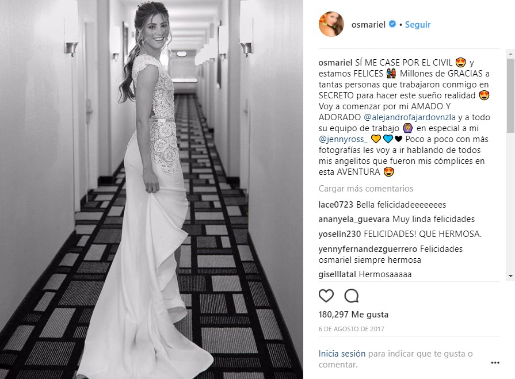
Task: Open osmariel username in the header
Action: [368, 25]
